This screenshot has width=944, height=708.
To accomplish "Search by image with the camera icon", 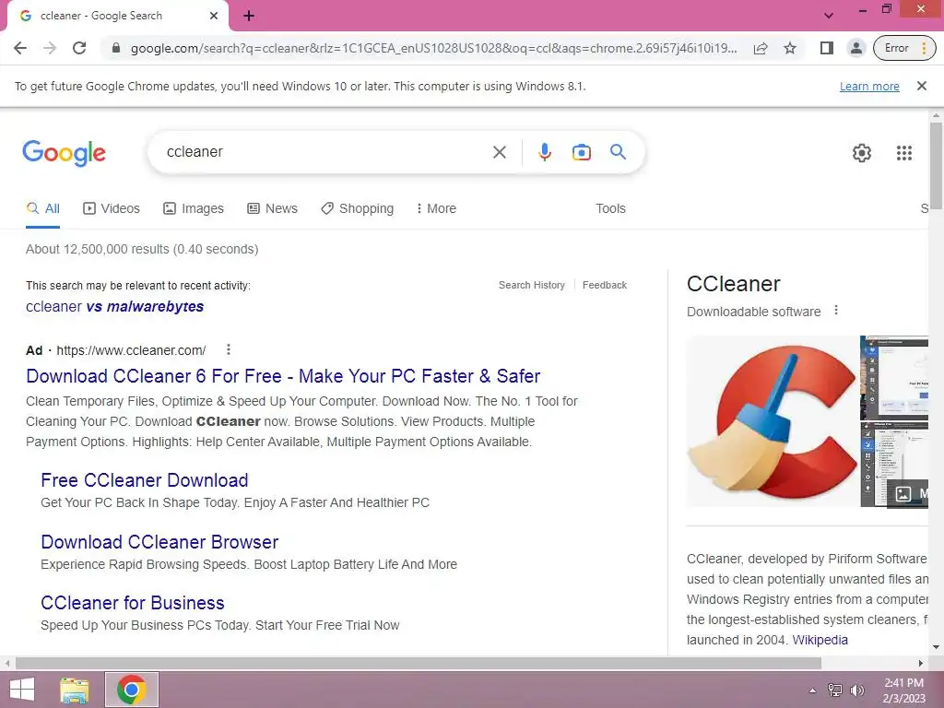I will pyautogui.click(x=581, y=152).
